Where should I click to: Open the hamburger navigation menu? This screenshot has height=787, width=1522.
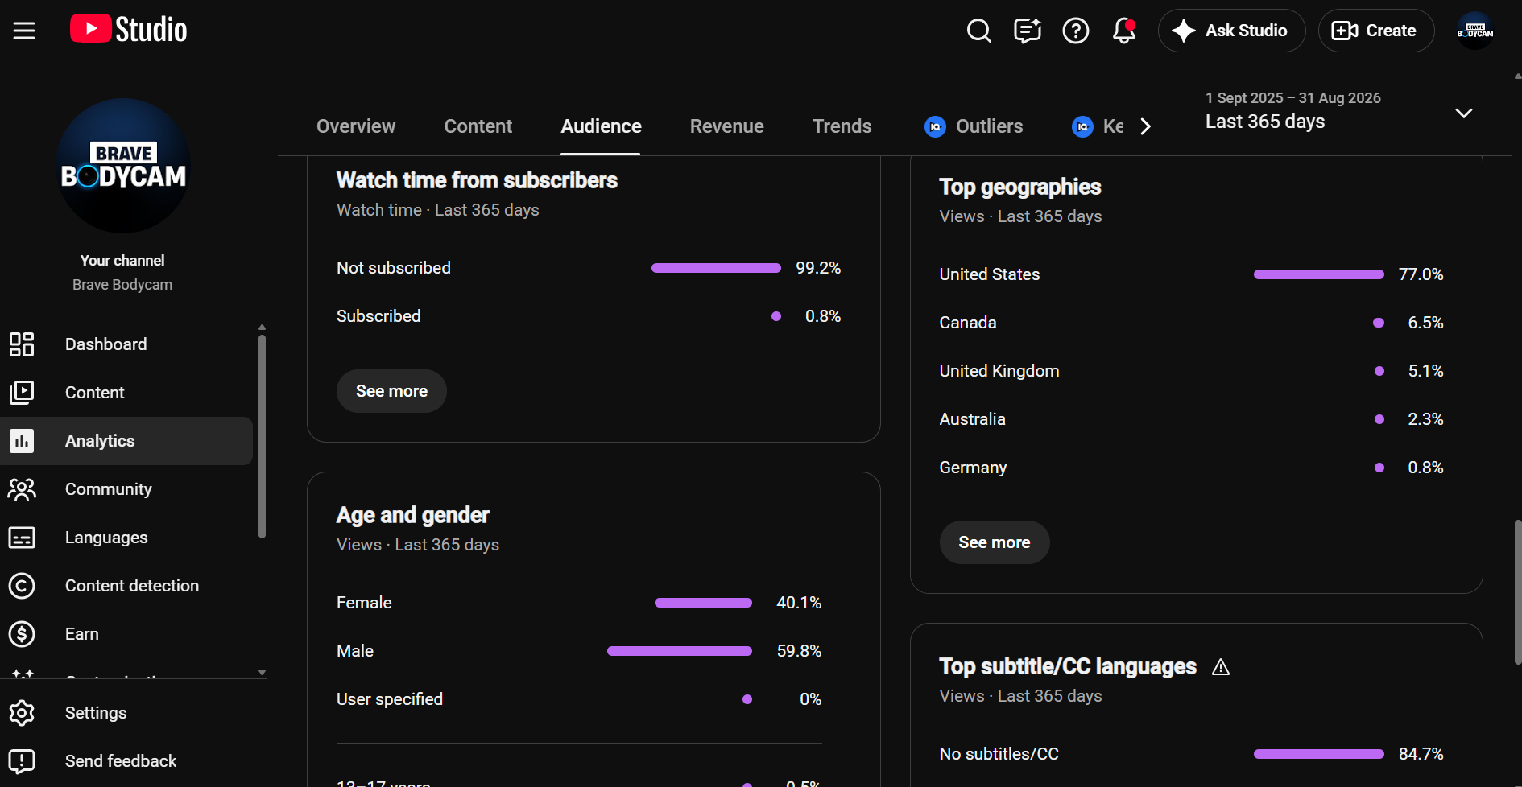(24, 31)
